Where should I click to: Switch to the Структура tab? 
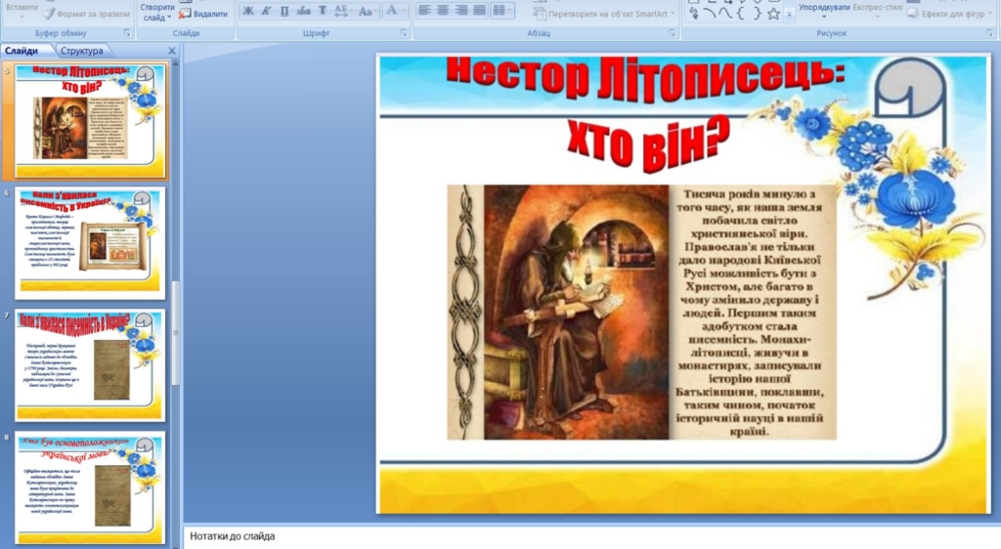pyautogui.click(x=81, y=51)
